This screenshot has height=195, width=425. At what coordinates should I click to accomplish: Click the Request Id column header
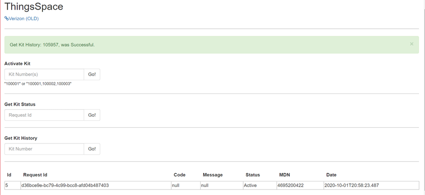(x=35, y=175)
